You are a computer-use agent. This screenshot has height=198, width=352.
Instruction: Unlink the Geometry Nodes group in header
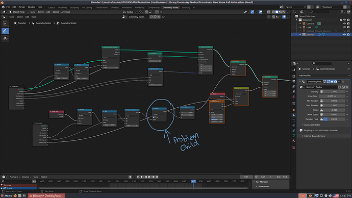tap(159, 17)
